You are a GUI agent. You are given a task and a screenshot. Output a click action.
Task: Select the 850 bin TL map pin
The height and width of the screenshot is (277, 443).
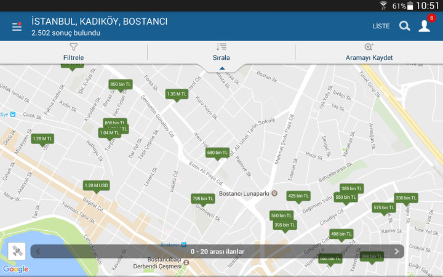(x=121, y=84)
